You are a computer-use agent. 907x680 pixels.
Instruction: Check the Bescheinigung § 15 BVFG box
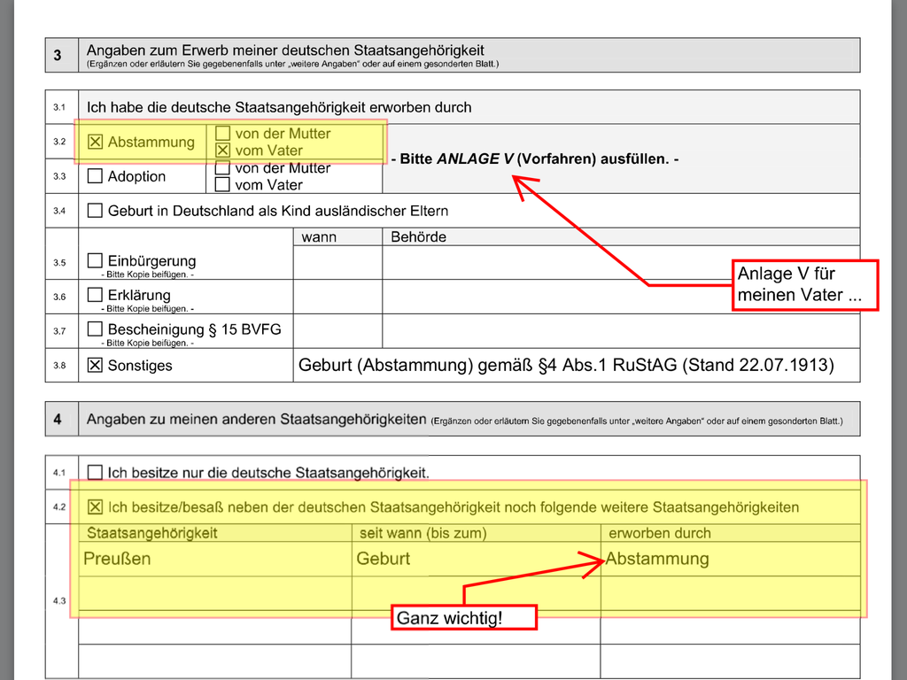[x=96, y=329]
